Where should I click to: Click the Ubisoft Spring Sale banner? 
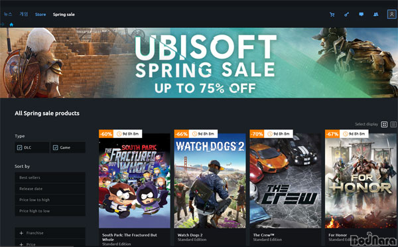[x=199, y=63]
